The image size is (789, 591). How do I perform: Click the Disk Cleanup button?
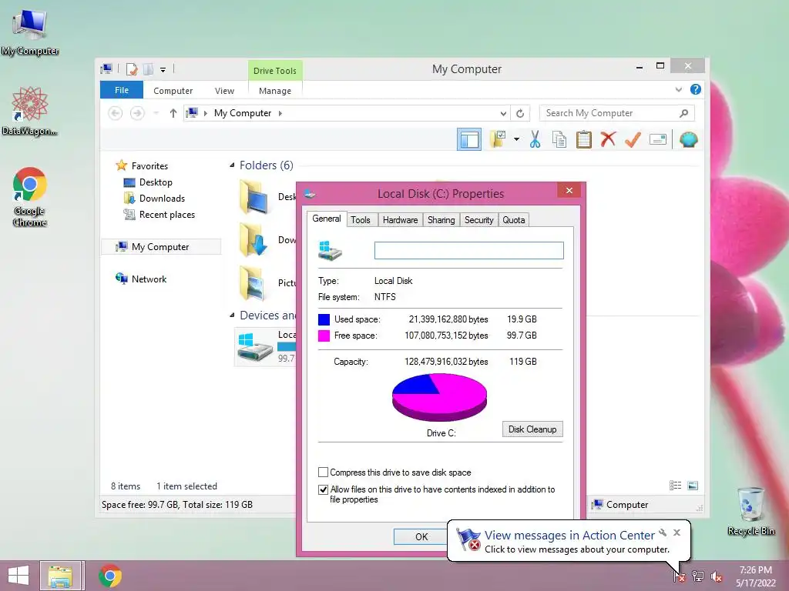532,429
